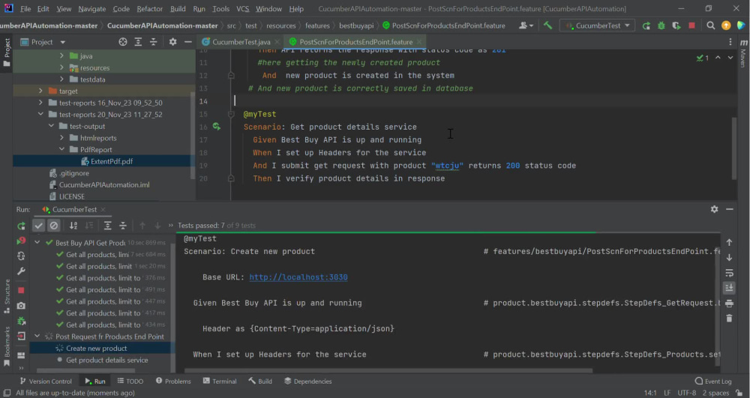Open Search Everywhere magnifier icon
The width and height of the screenshot is (750, 398).
[x=711, y=25]
